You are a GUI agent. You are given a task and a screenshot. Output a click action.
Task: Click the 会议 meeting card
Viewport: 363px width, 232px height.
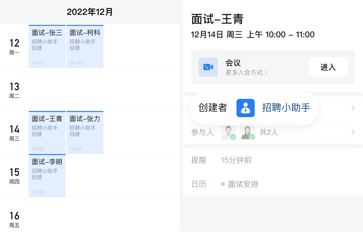click(273, 67)
